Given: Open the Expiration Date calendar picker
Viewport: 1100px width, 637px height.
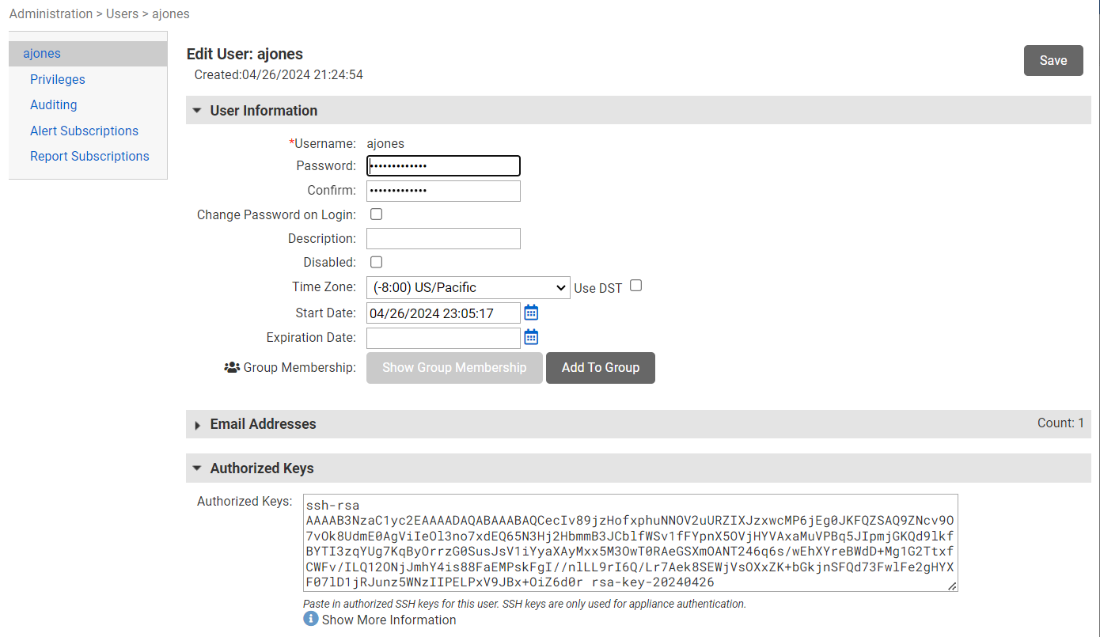Looking at the screenshot, I should point(531,337).
